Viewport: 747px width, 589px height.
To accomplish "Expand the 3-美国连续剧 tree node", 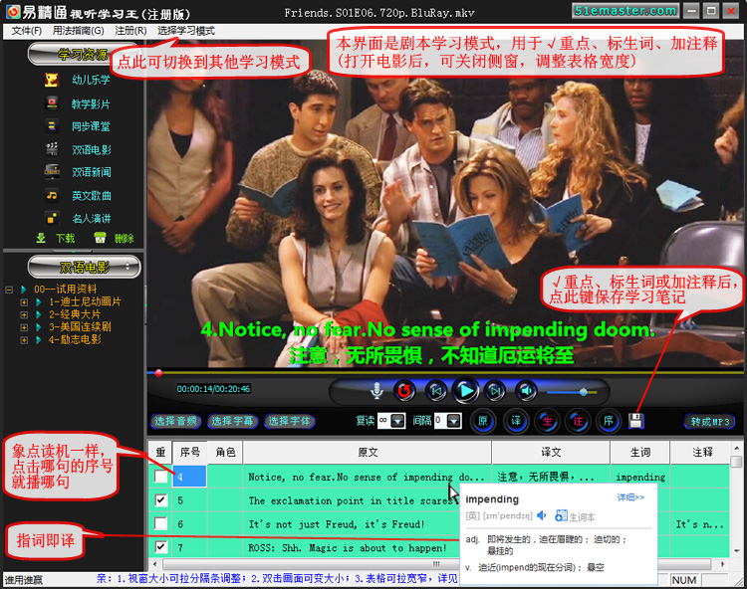I will pos(24,327).
